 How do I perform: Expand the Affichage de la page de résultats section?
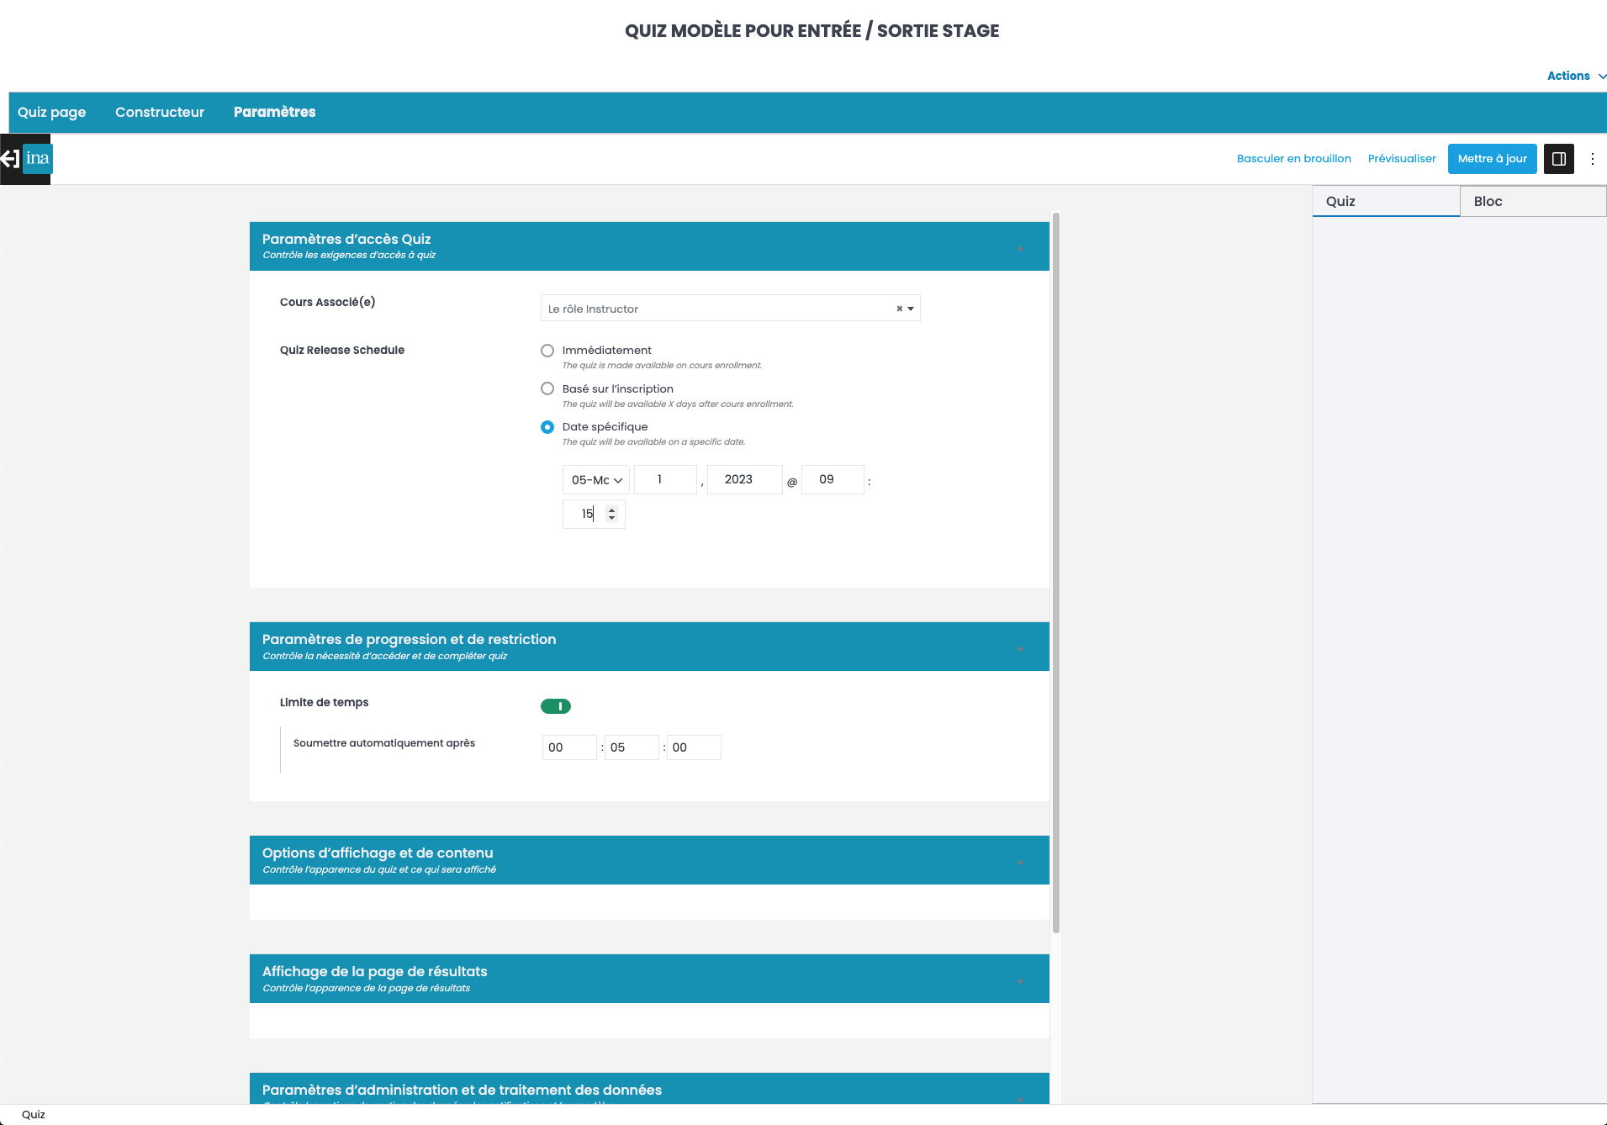[1020, 980]
